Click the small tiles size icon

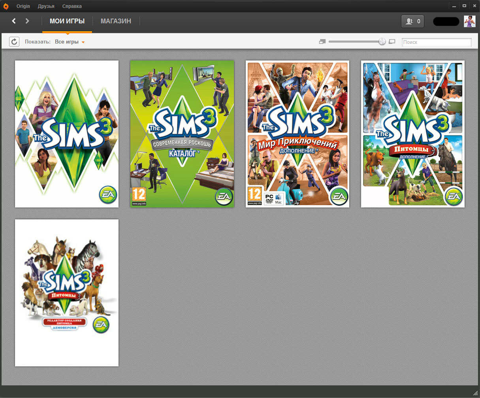pyautogui.click(x=322, y=41)
